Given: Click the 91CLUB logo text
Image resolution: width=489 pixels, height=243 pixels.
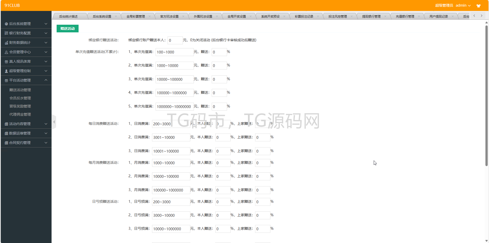Looking at the screenshot, I should pos(12,5).
